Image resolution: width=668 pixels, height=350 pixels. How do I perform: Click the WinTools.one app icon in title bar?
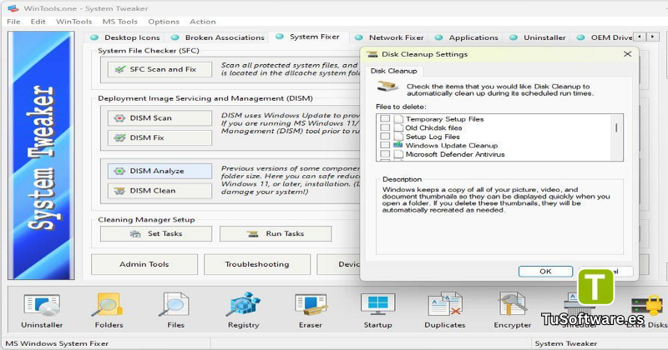coord(13,8)
